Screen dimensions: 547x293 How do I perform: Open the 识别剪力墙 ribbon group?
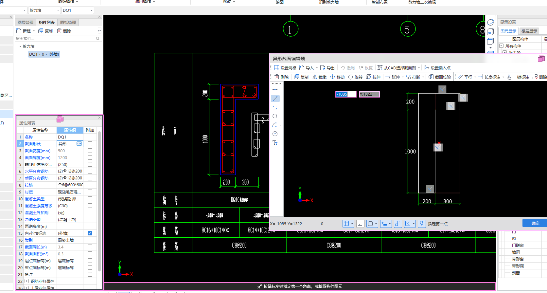pos(329,2)
